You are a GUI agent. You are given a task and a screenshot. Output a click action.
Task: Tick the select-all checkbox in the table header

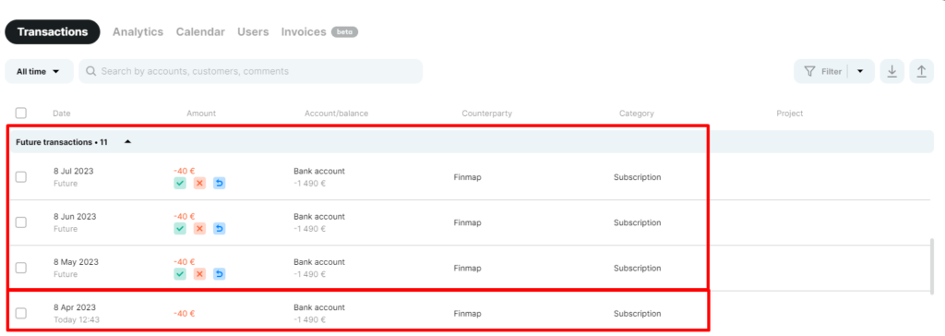pos(21,113)
